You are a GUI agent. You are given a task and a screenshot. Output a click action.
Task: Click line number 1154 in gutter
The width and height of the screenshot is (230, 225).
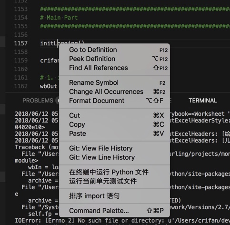click(21, 18)
